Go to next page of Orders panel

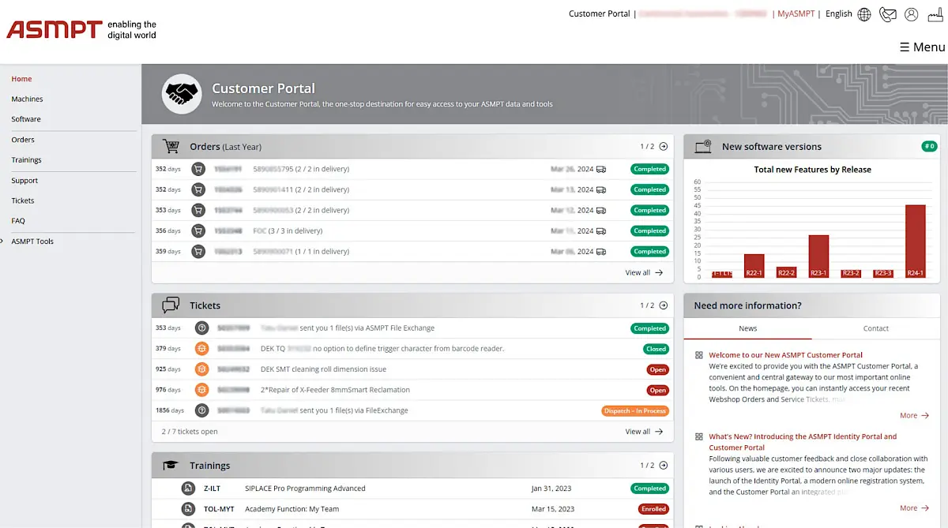coord(664,147)
